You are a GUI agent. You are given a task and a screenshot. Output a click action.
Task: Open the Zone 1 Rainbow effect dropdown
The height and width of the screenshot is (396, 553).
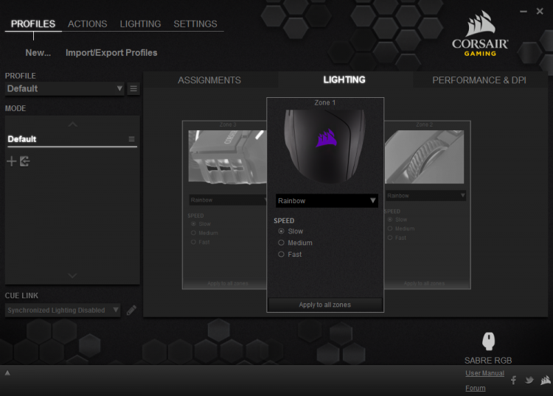click(x=327, y=201)
